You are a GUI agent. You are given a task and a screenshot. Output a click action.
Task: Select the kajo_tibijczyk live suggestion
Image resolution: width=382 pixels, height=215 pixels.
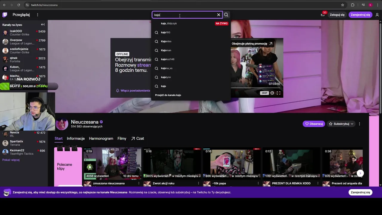191,23
